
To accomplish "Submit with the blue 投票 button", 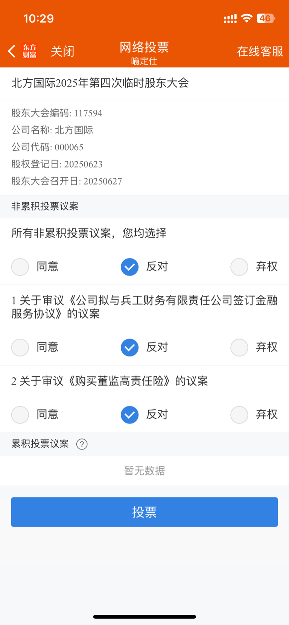I will point(144,512).
